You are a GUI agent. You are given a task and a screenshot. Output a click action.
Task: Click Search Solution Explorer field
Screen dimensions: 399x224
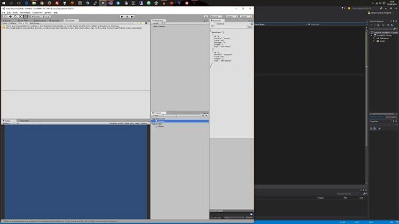click(381, 29)
